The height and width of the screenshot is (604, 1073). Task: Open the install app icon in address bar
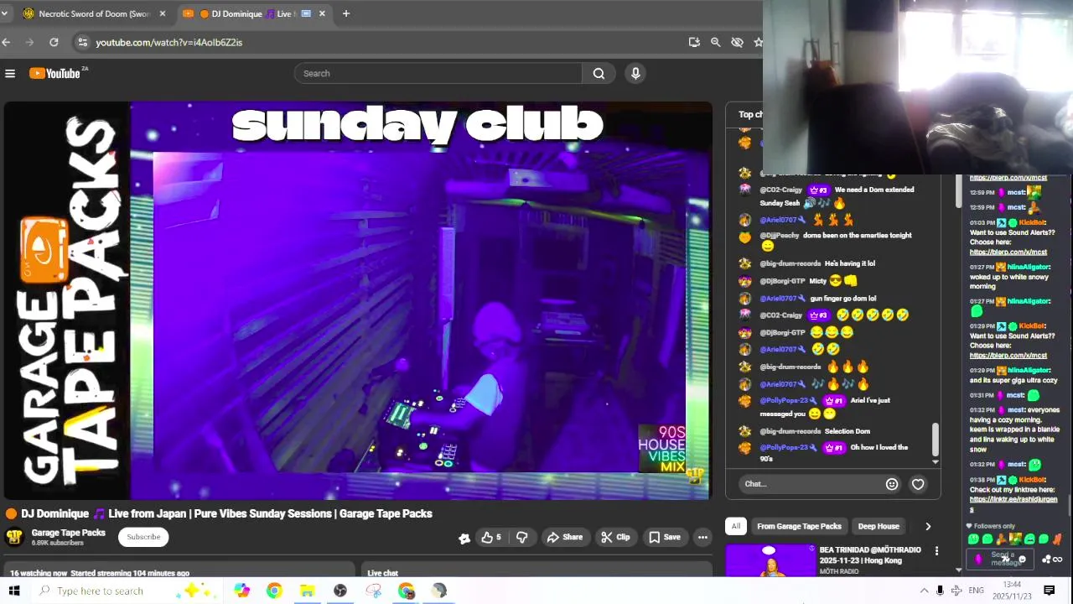coord(694,42)
